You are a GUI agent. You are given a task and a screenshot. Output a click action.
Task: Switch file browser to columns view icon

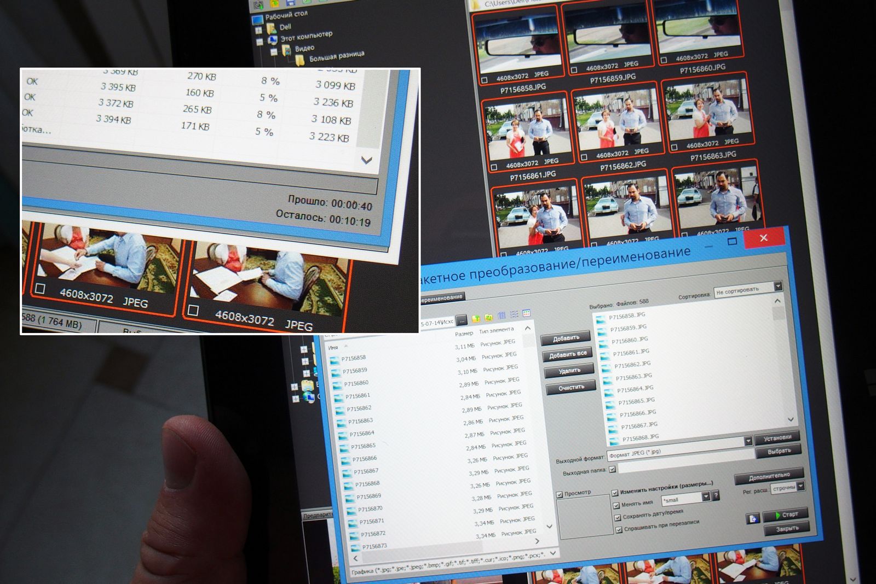[x=502, y=315]
